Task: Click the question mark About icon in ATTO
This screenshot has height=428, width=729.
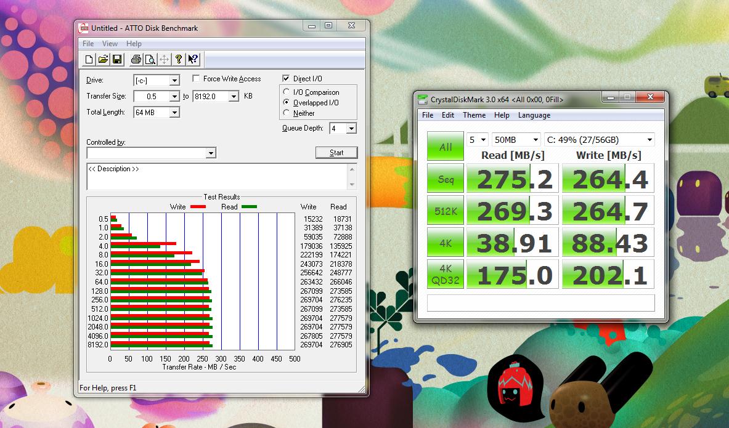Action: pyautogui.click(x=179, y=60)
